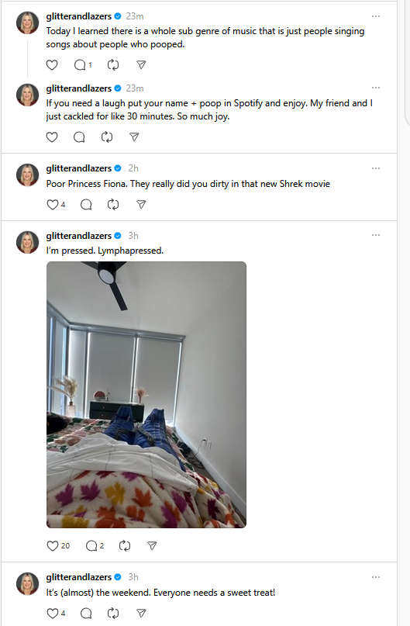Open more options menu on Lymphapressed post
The height and width of the screenshot is (626, 410).
click(376, 235)
